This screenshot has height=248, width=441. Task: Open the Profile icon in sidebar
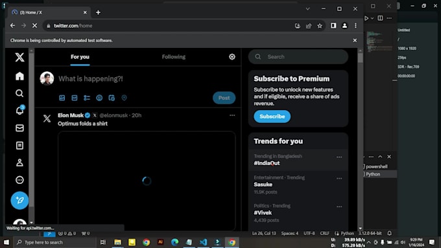19,163
